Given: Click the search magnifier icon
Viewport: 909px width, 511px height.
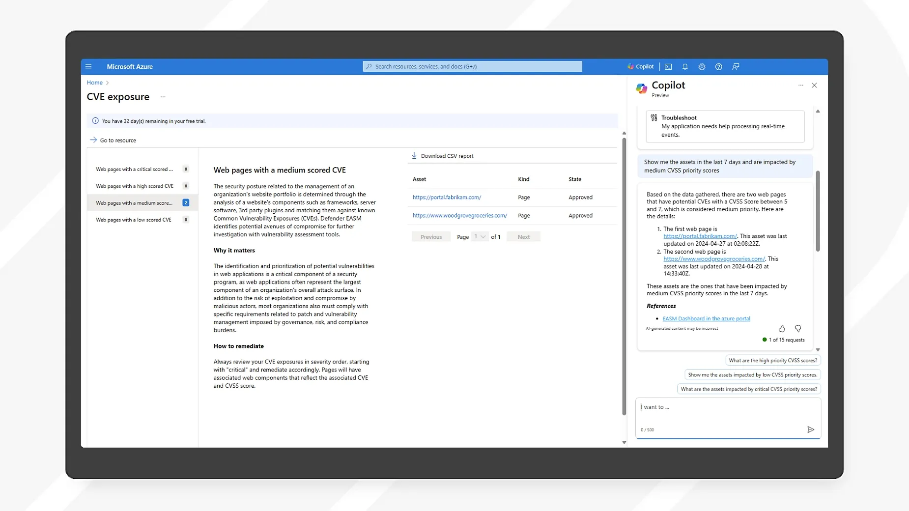Looking at the screenshot, I should pyautogui.click(x=369, y=66).
